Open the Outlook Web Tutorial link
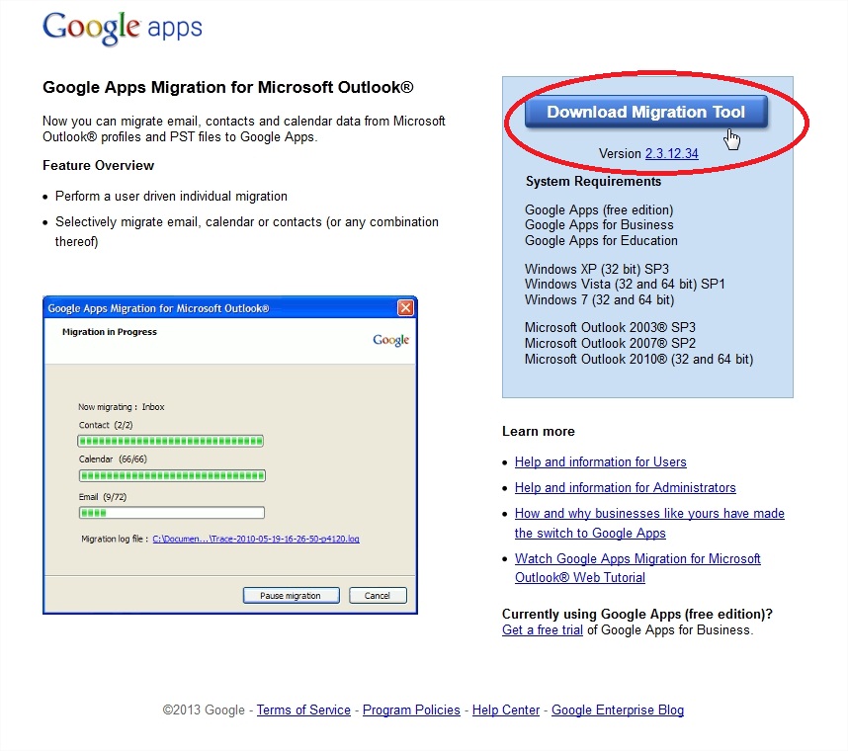 point(637,568)
